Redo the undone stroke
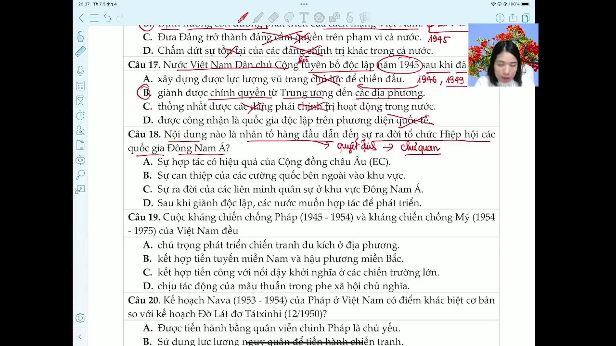Viewport: 616px width, 346px height. click(120, 18)
